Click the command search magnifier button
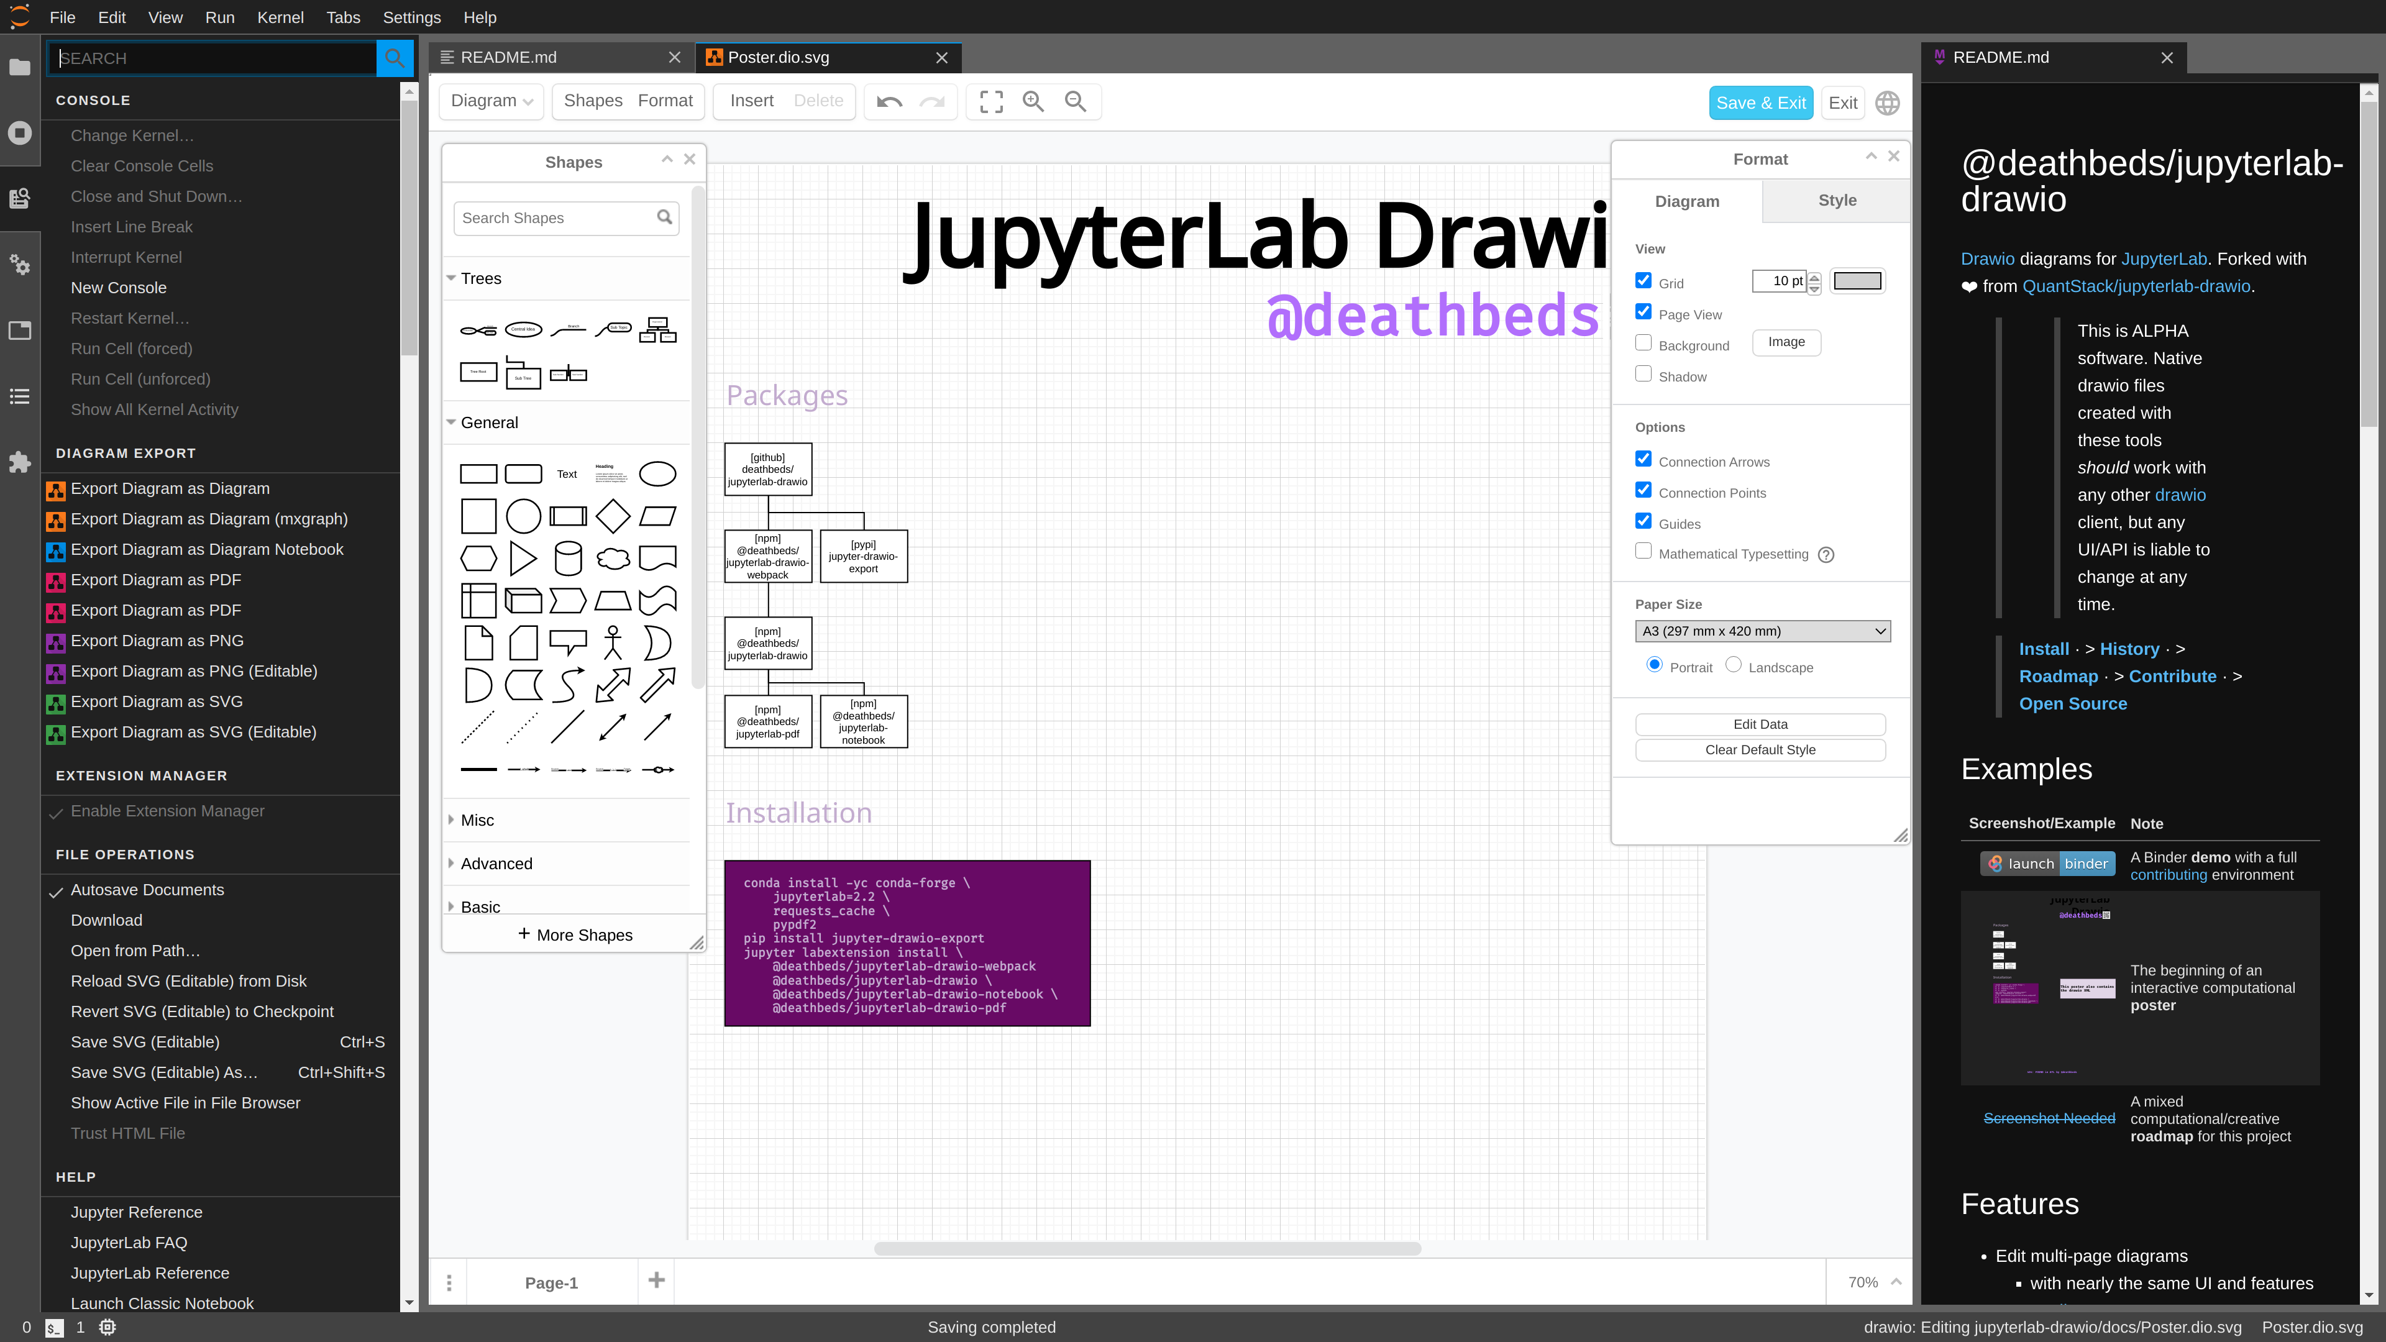The width and height of the screenshot is (2386, 1342). pos(395,57)
